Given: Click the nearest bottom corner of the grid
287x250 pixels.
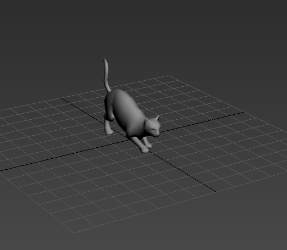Looking at the screenshot, I should click(74, 232).
